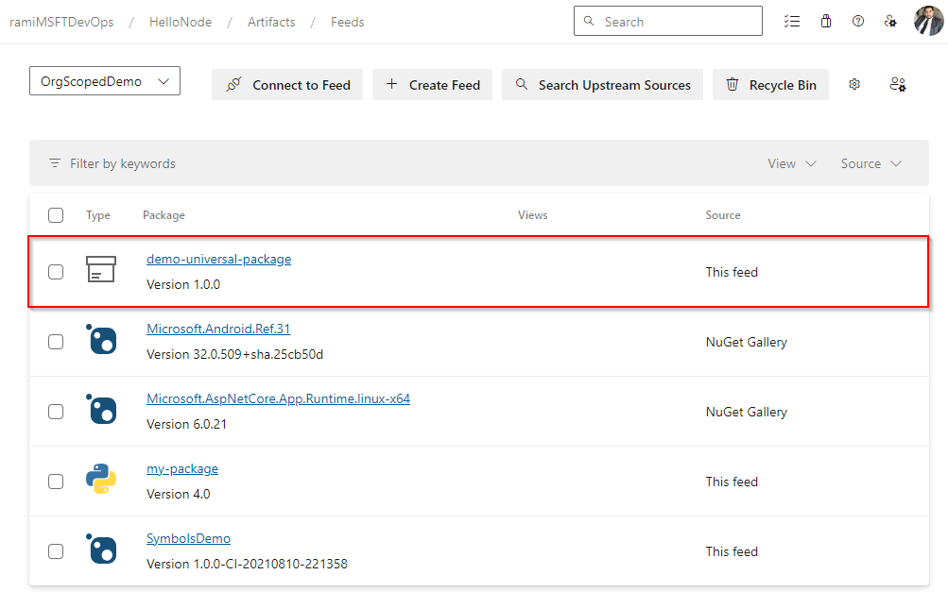
Task: Open the SymbolsDemo package link
Action: (x=188, y=538)
